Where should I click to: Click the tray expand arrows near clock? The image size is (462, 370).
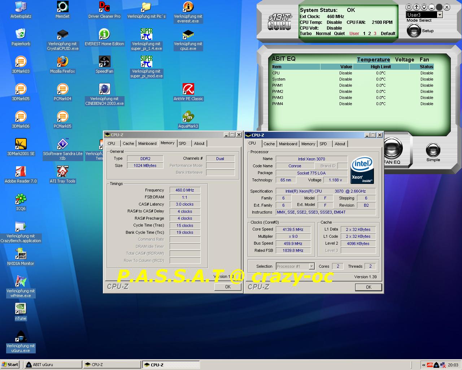pos(423,365)
